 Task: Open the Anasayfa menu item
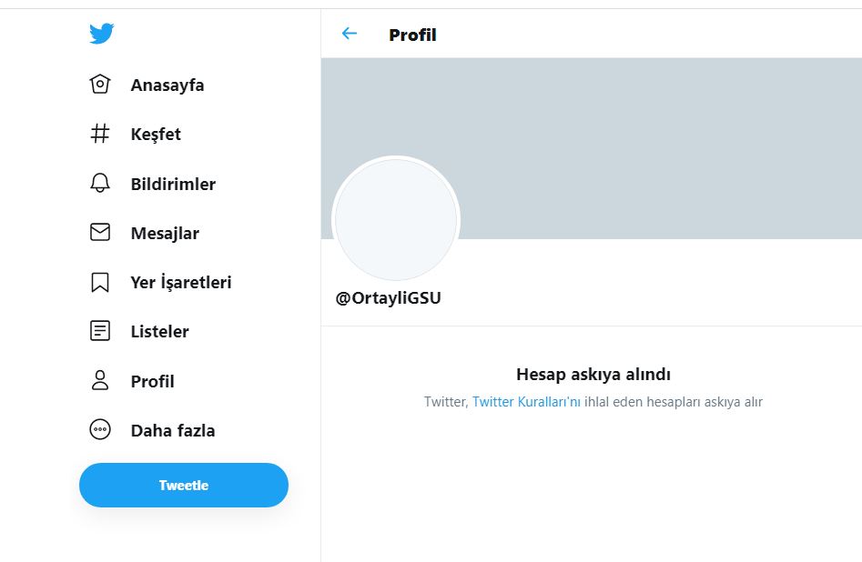click(x=167, y=85)
